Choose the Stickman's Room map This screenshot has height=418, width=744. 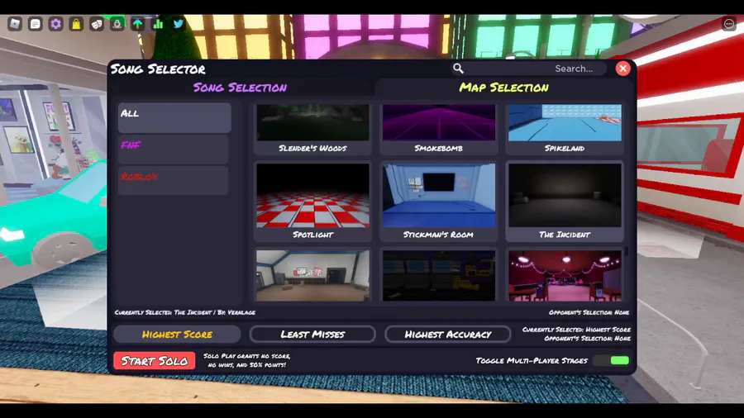coord(438,201)
